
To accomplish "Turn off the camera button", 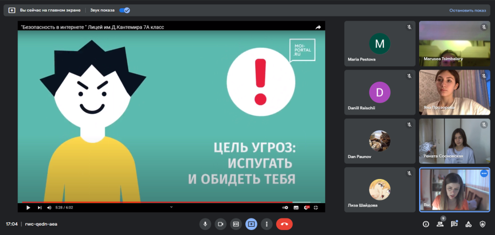I will 221,224.
